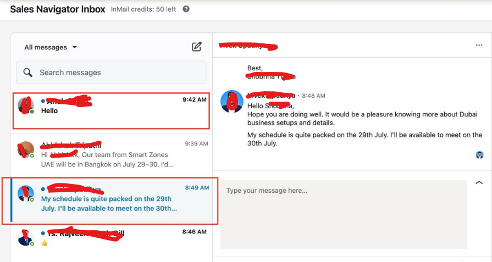
Task: Compose a new message with the pencil icon
Action: (x=197, y=47)
